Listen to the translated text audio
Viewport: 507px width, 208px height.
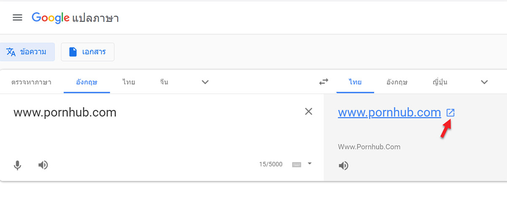[344, 165]
